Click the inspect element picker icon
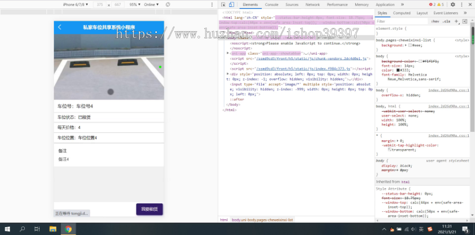The image size is (475, 235). coord(223,5)
